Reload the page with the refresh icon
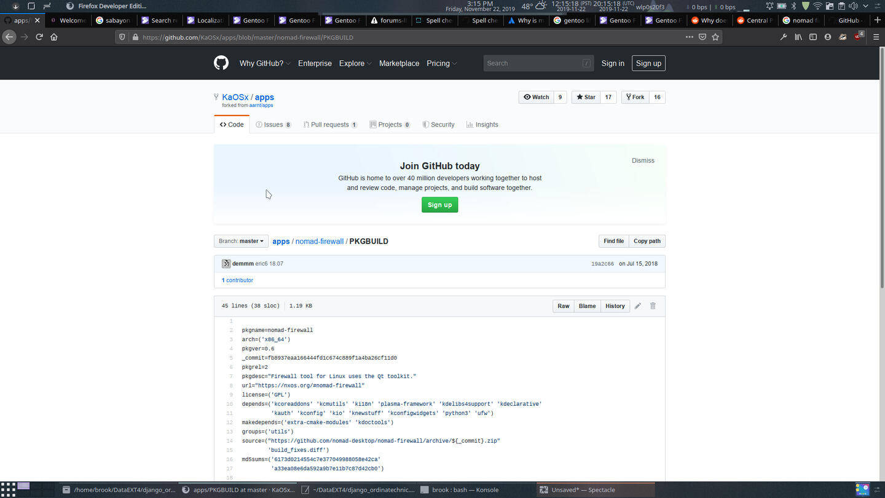 (39, 37)
